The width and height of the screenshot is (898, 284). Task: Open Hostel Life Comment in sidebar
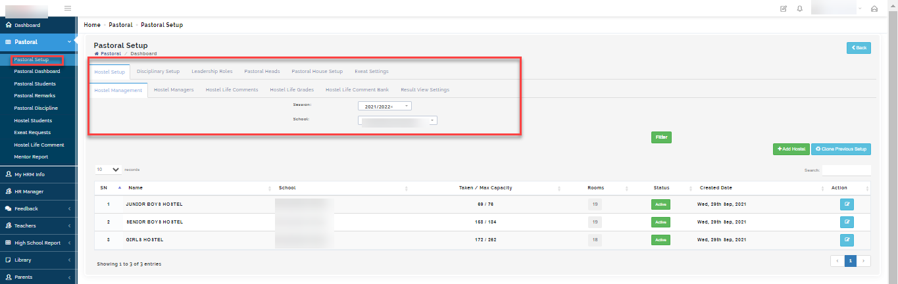pyautogui.click(x=39, y=145)
